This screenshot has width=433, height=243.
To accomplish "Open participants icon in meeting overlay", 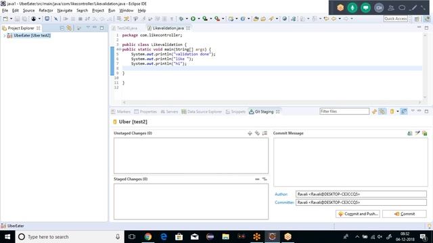I will pyautogui.click(x=391, y=7).
